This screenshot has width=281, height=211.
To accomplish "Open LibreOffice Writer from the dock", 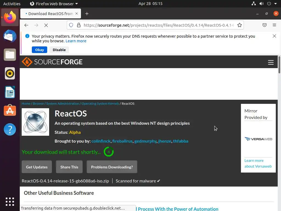I will coord(10,92).
